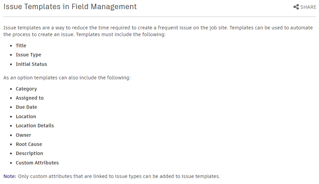Select the Custom Attributes bullet item

click(x=37, y=163)
